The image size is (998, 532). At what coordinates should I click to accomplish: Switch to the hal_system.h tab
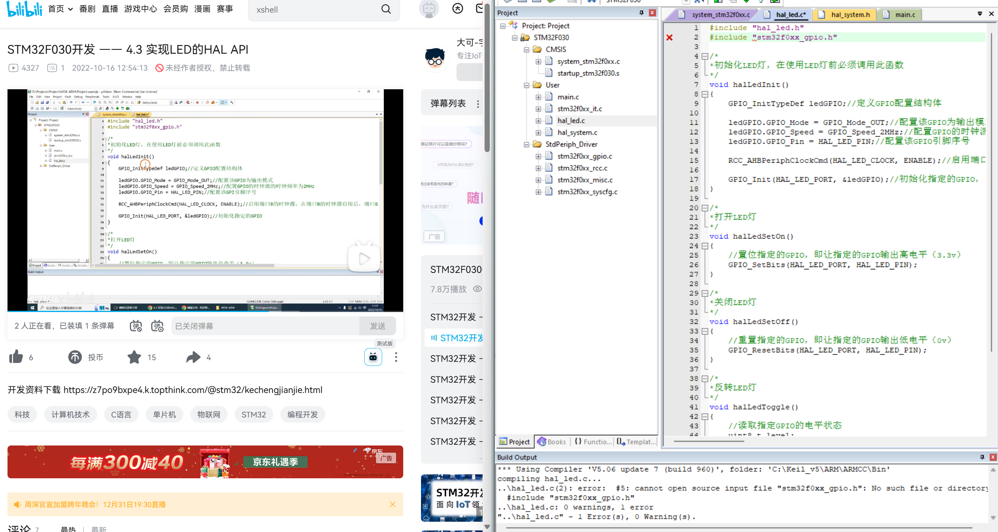click(850, 15)
